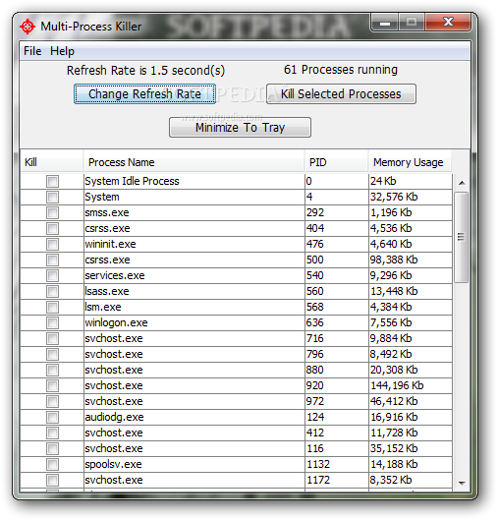Close the Multi-Process Killer window
Viewport: 498px width, 520px height.
(x=448, y=22)
